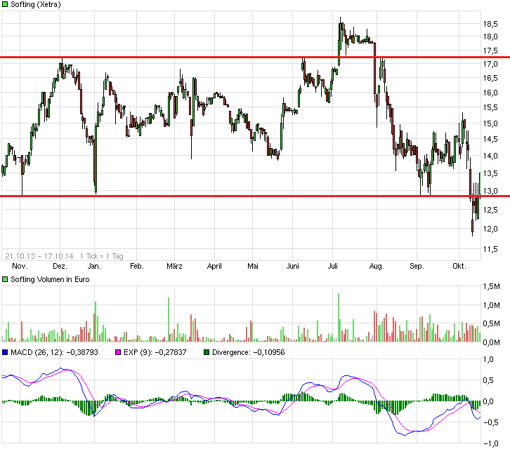Click the 15,0 price axis value
The width and height of the screenshot is (510, 449).
pyautogui.click(x=490, y=123)
